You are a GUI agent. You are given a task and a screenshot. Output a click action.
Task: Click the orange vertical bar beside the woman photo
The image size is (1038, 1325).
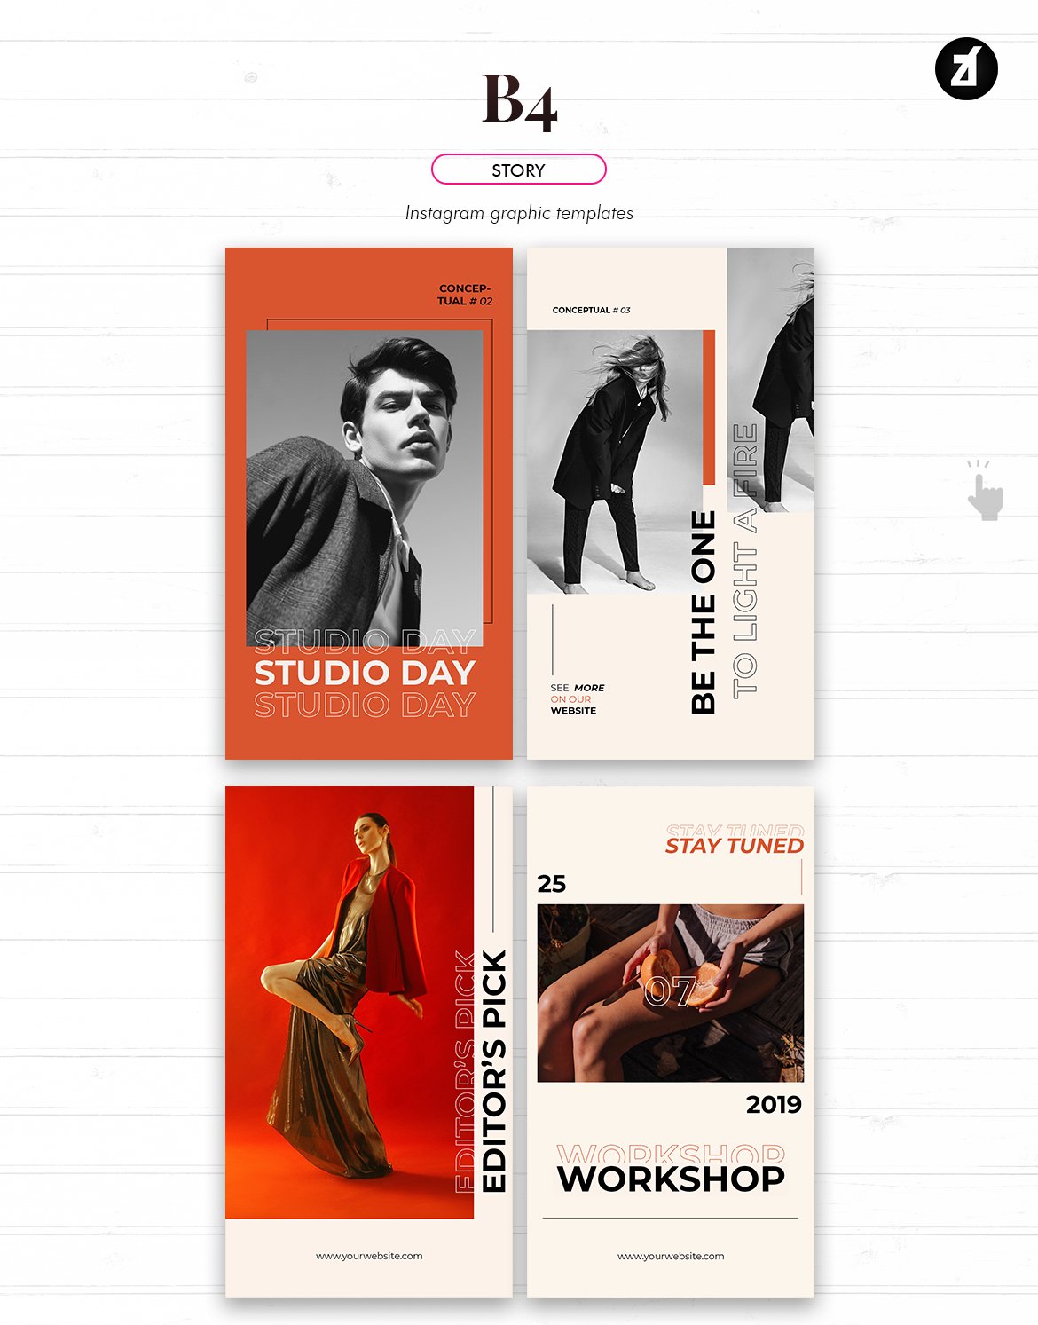pos(709,408)
